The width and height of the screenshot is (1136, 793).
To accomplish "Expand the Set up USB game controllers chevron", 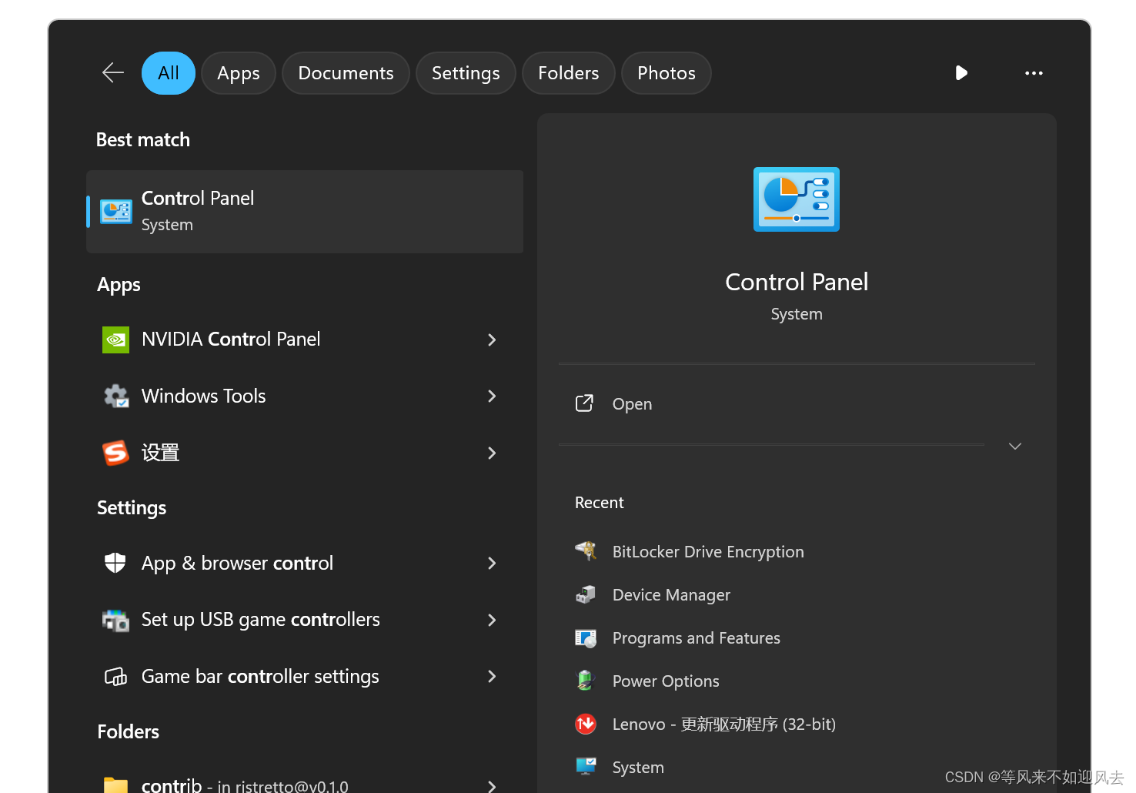I will (x=492, y=620).
